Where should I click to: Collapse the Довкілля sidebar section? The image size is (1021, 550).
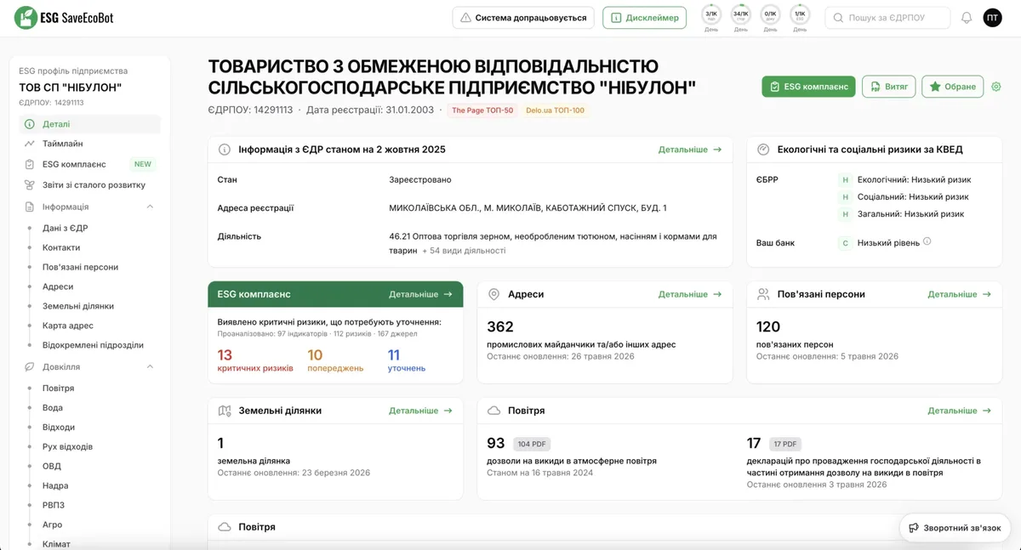click(150, 366)
